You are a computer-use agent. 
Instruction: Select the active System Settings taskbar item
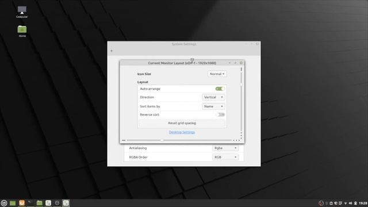66,203
